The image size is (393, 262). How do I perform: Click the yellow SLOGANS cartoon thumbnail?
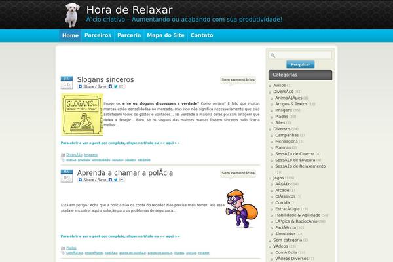coord(83,115)
